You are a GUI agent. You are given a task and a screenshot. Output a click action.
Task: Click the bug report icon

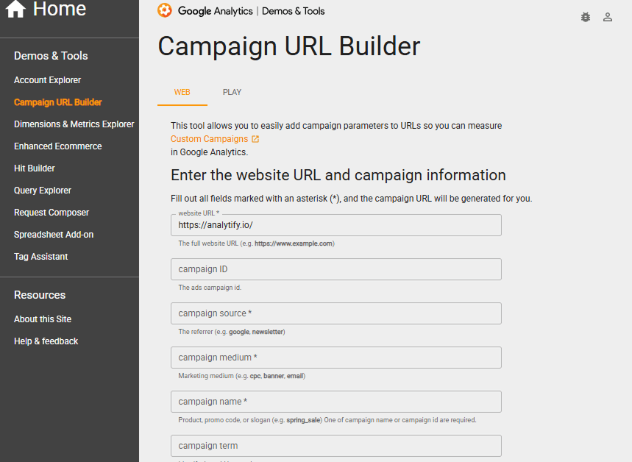click(586, 17)
